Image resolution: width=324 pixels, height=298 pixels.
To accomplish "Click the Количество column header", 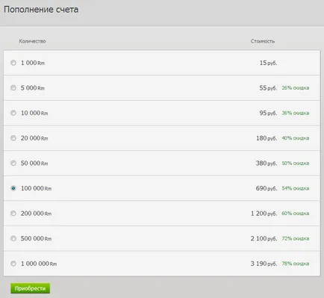I will 32,41.
